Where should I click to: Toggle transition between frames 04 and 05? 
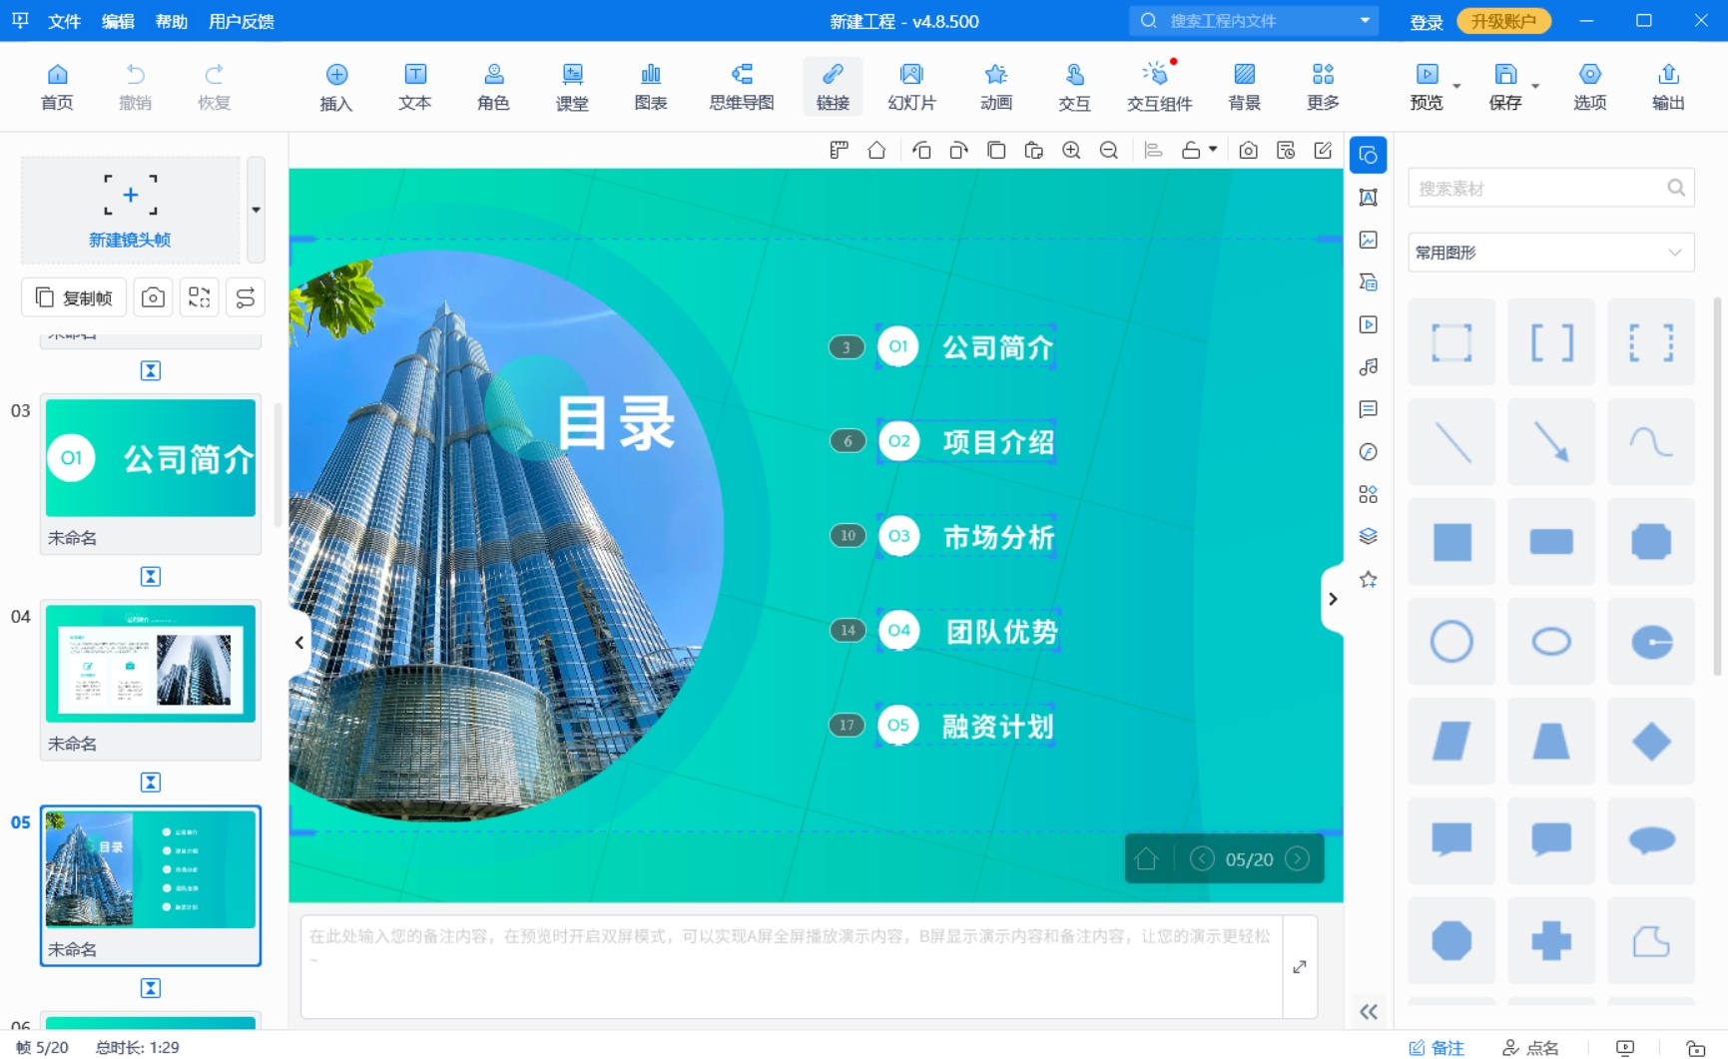pos(151,783)
